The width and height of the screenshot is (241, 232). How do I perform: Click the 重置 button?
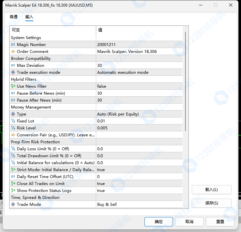click(x=220, y=222)
